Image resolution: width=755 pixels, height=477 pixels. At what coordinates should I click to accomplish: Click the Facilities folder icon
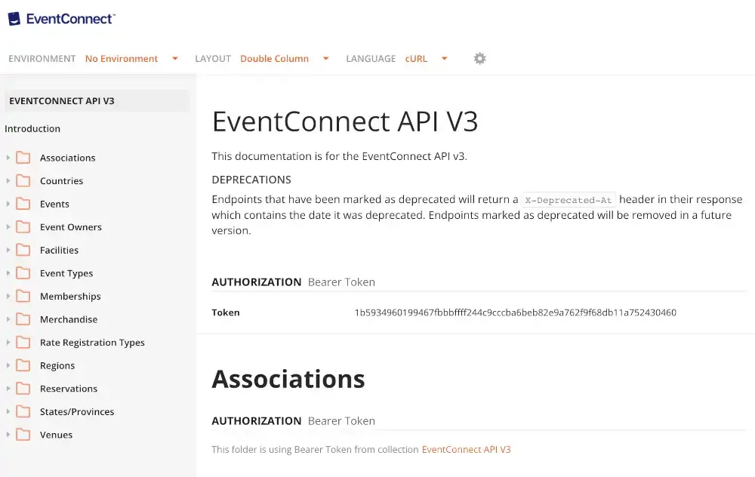(23, 251)
